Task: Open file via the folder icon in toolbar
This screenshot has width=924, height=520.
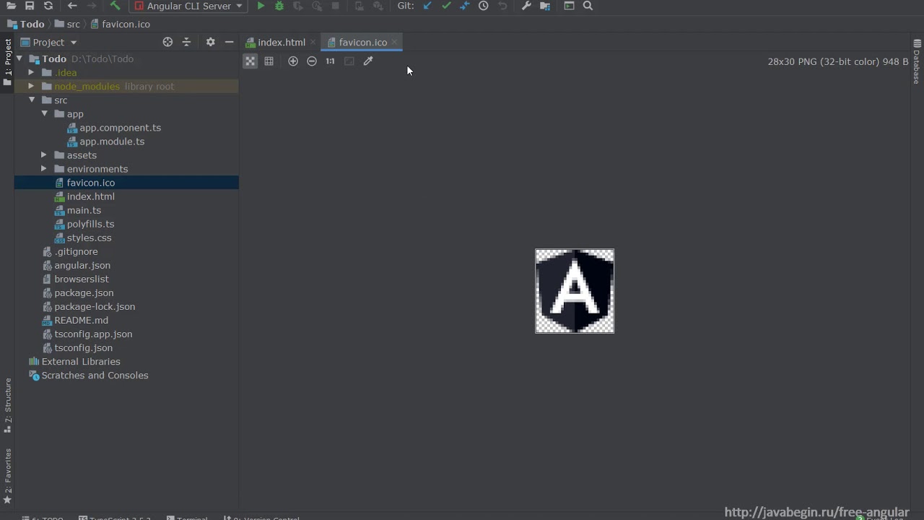Action: click(11, 6)
